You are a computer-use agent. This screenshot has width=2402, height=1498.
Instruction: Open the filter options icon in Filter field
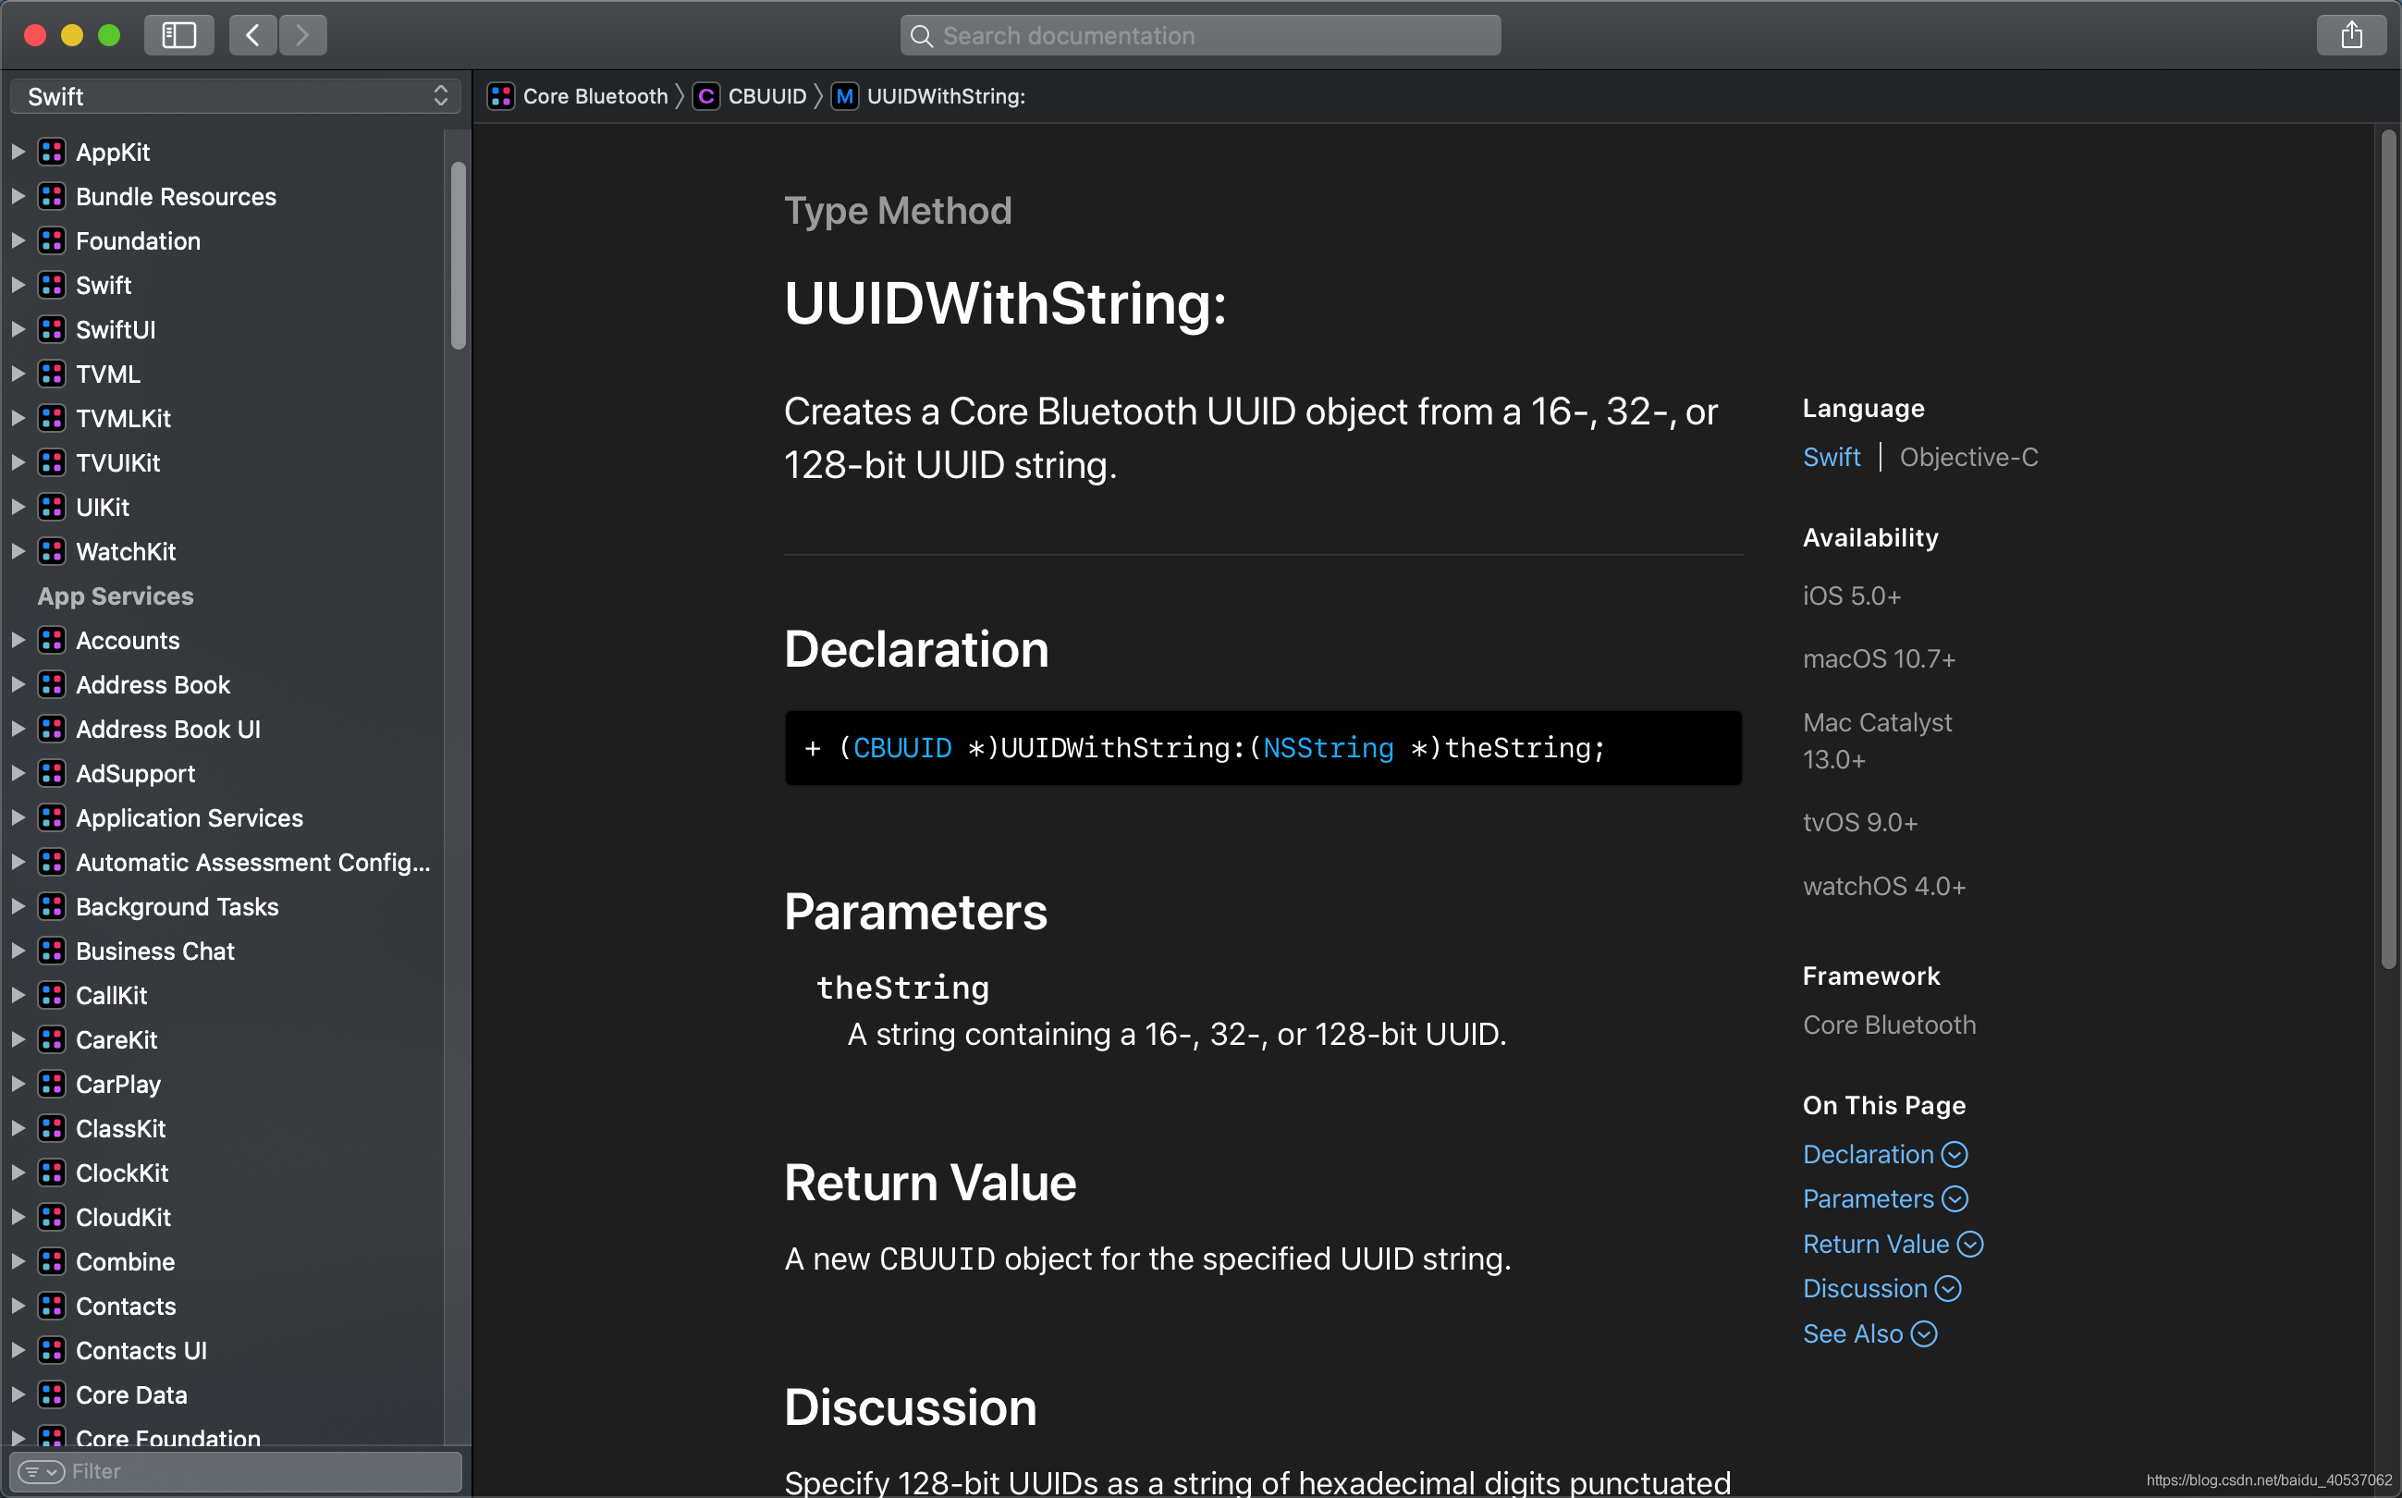[x=41, y=1471]
